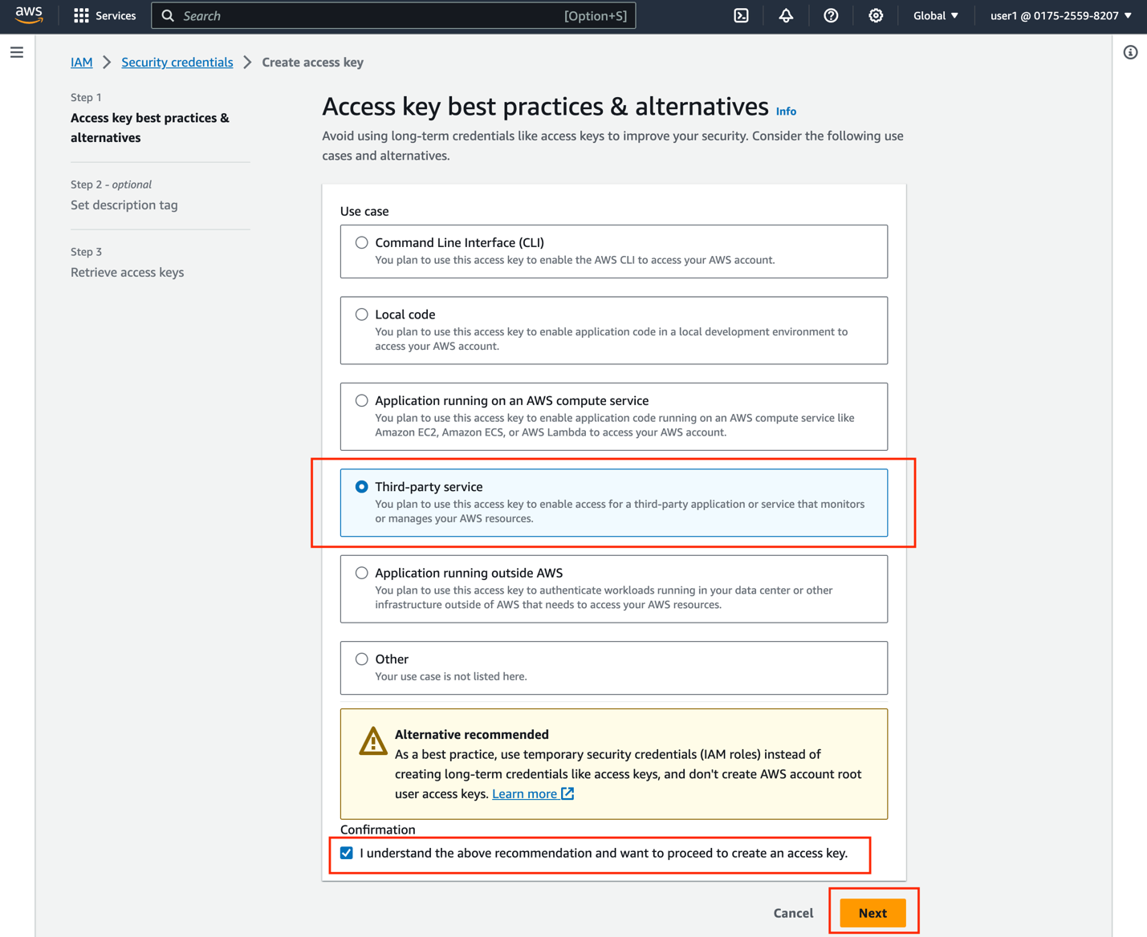Select the Command Line Interface use case
Screen dimensions: 1147x937
click(x=362, y=241)
